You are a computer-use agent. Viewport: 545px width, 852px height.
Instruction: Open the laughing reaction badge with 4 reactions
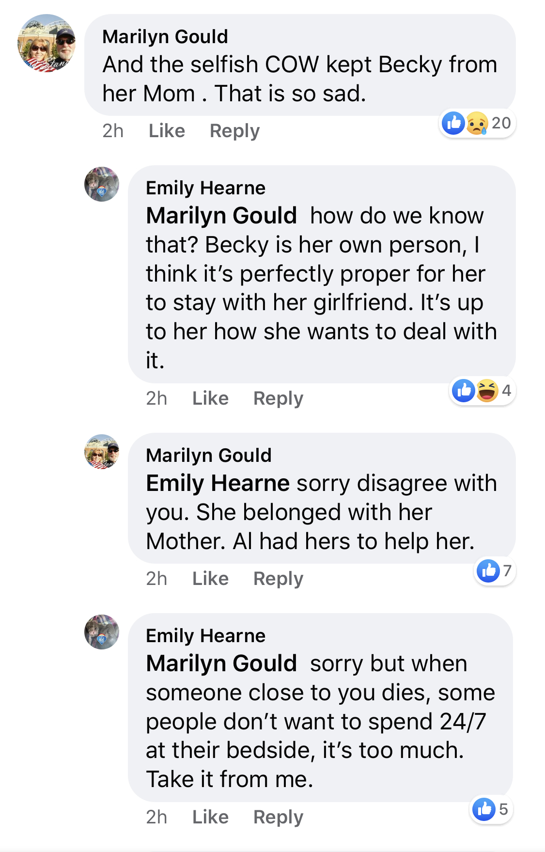pyautogui.click(x=483, y=391)
